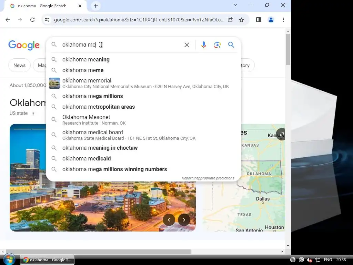Click the scroll down arrow of vertical scrollbar
This screenshot has width=353, height=265.
(x=288, y=246)
